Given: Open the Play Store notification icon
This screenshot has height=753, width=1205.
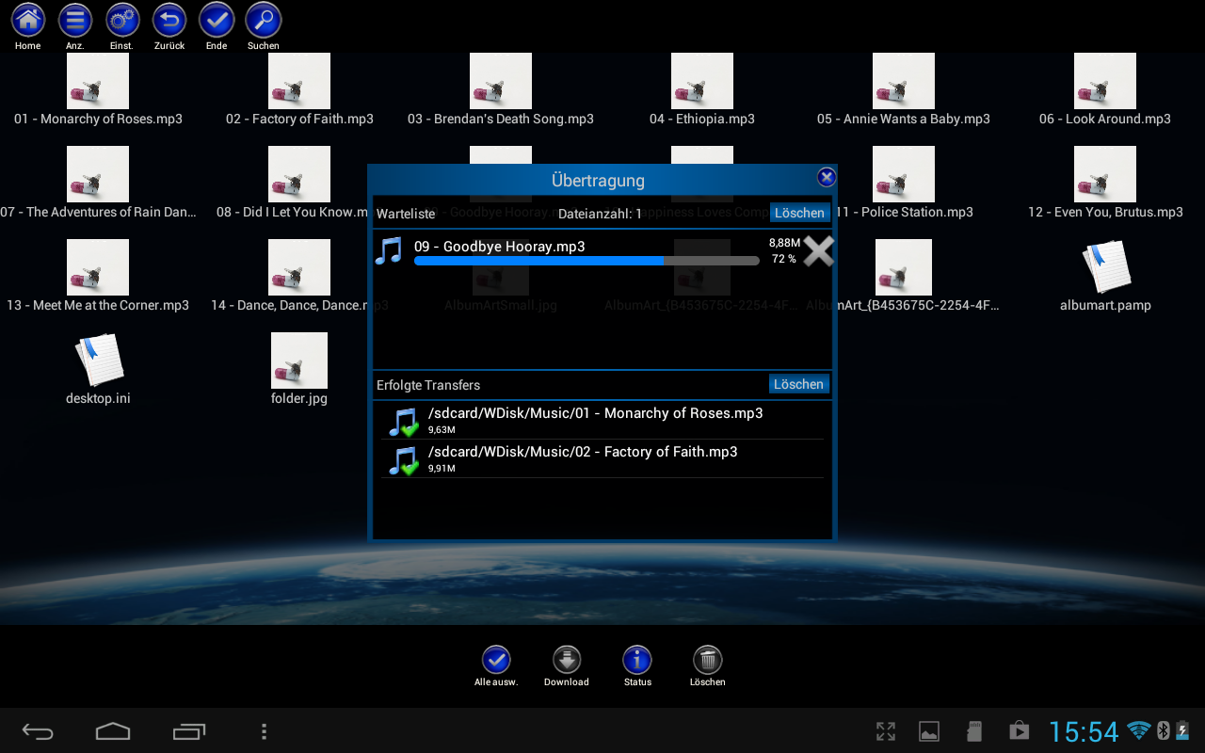Looking at the screenshot, I should (x=1018, y=731).
